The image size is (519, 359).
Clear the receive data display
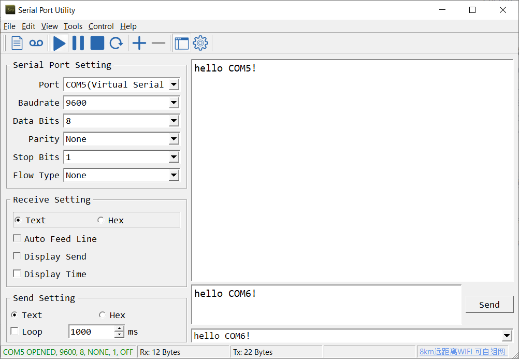[16, 42]
